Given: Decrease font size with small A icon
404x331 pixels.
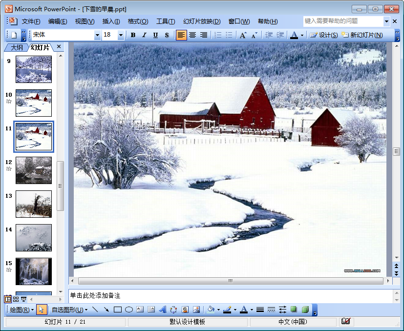Looking at the screenshot, I should coord(255,35).
